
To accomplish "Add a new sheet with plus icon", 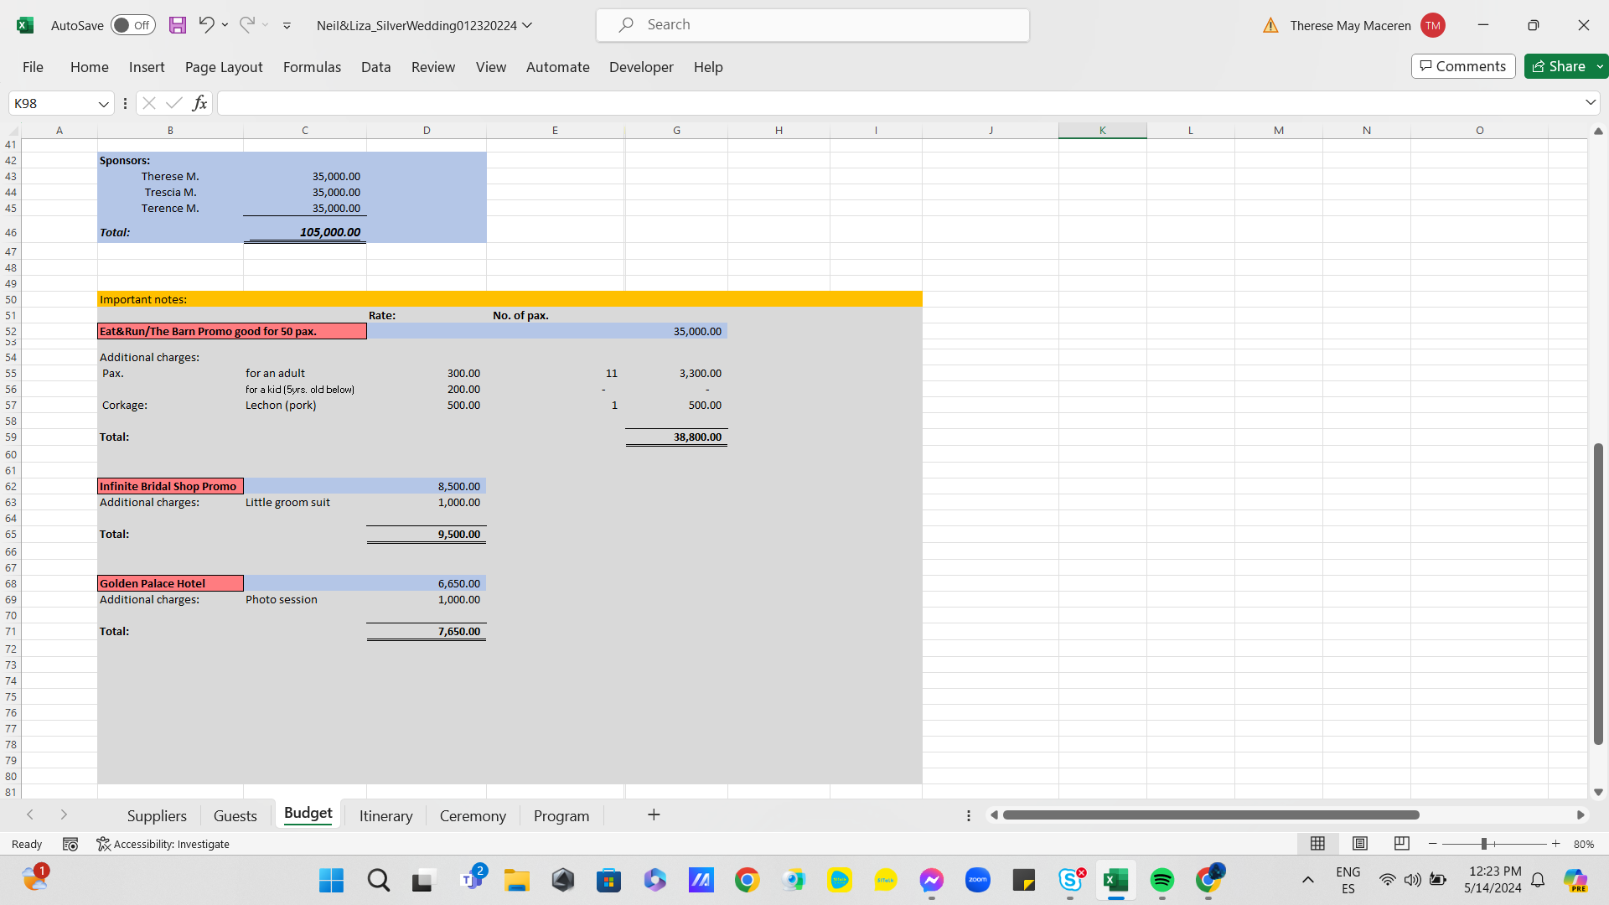I will [654, 815].
